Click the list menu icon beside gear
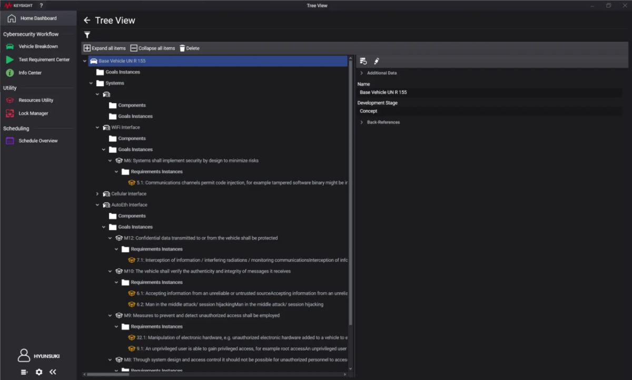Image resolution: width=632 pixels, height=380 pixels. pos(24,372)
